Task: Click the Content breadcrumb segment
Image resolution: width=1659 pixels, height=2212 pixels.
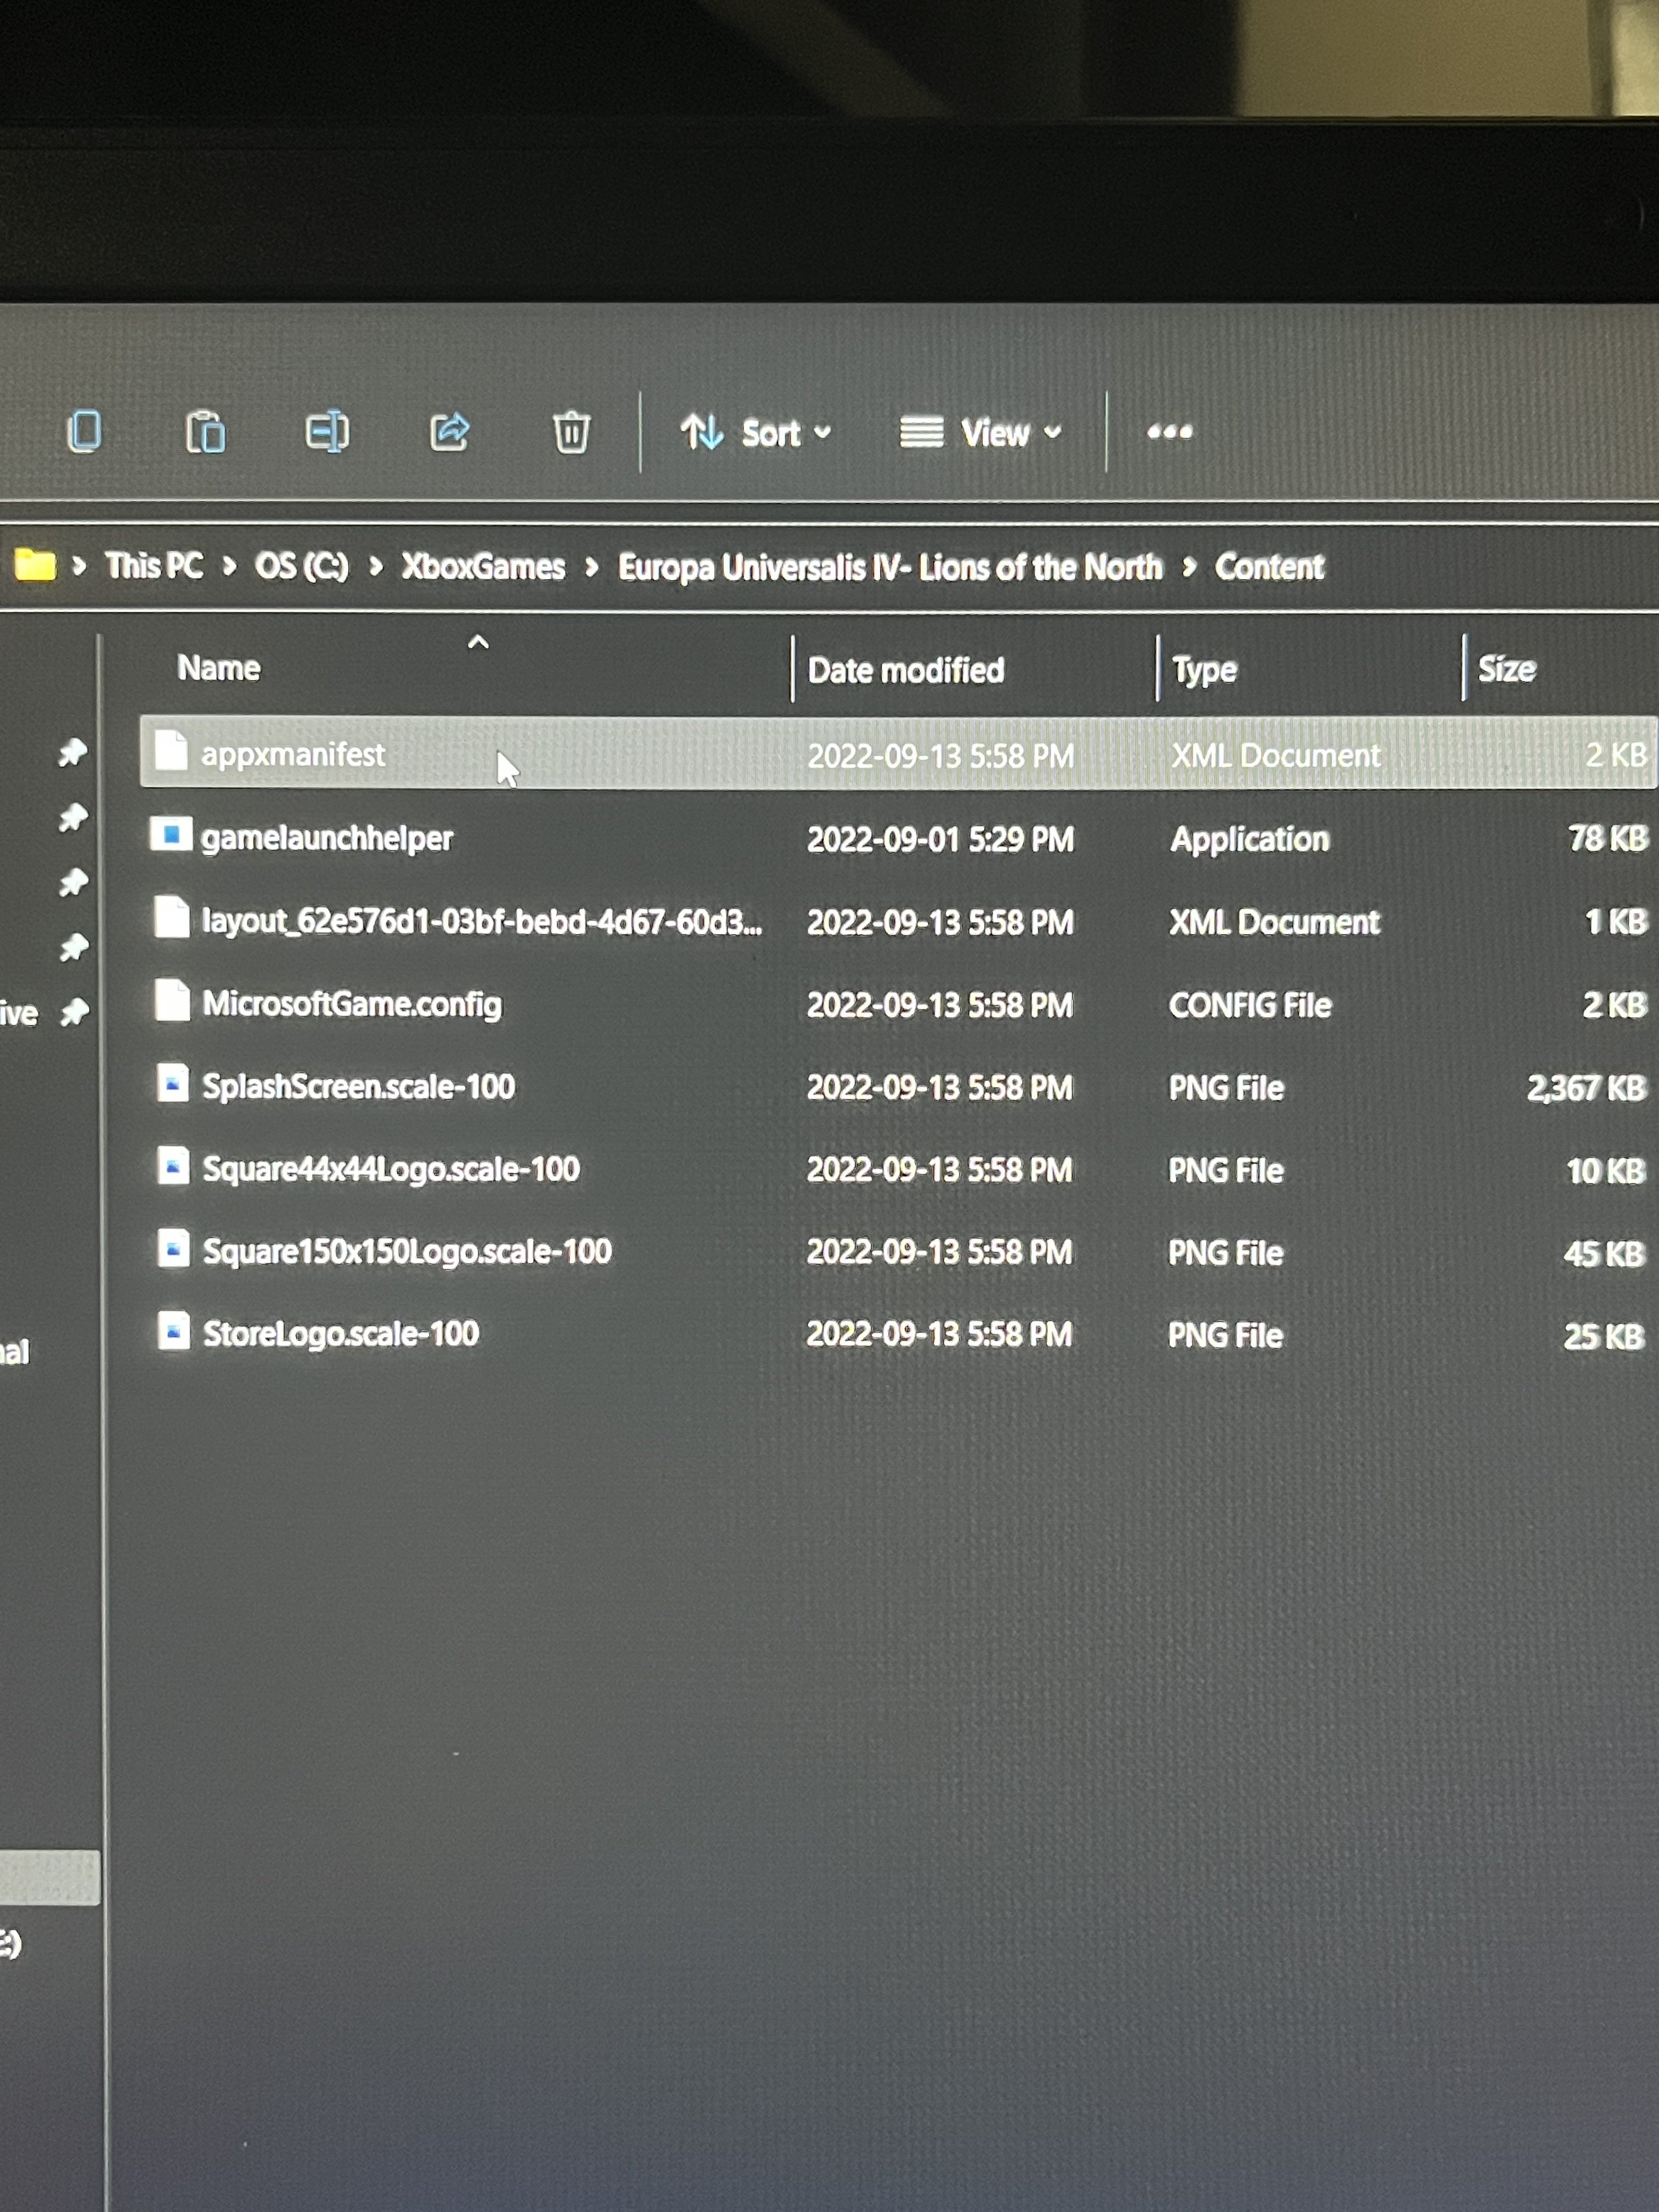Action: tap(1269, 567)
